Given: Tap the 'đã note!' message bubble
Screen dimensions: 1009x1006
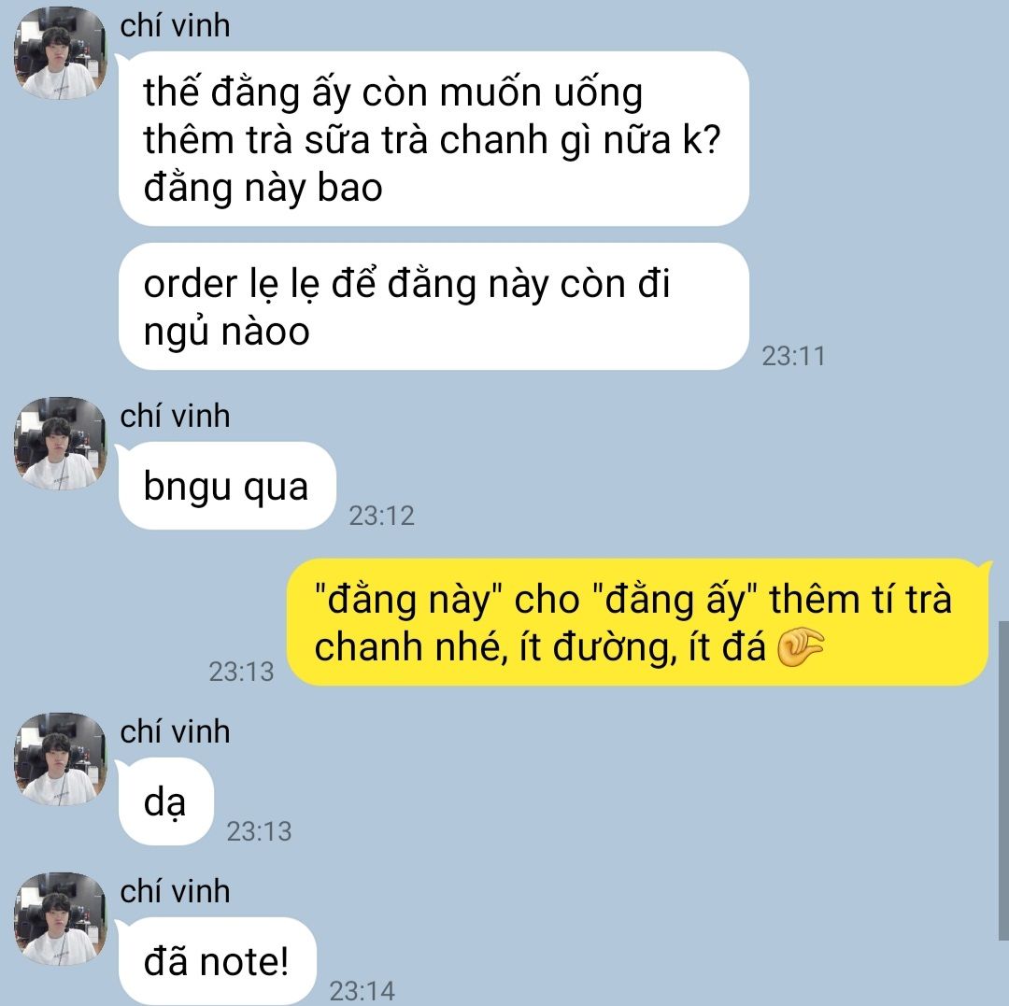Looking at the screenshot, I should [x=217, y=961].
